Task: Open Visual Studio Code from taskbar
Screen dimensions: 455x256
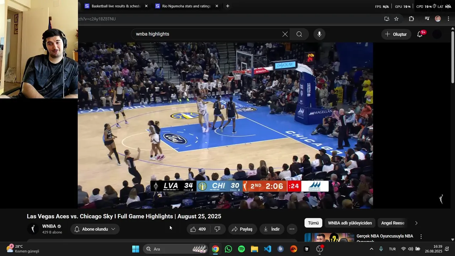Action: click(268, 249)
